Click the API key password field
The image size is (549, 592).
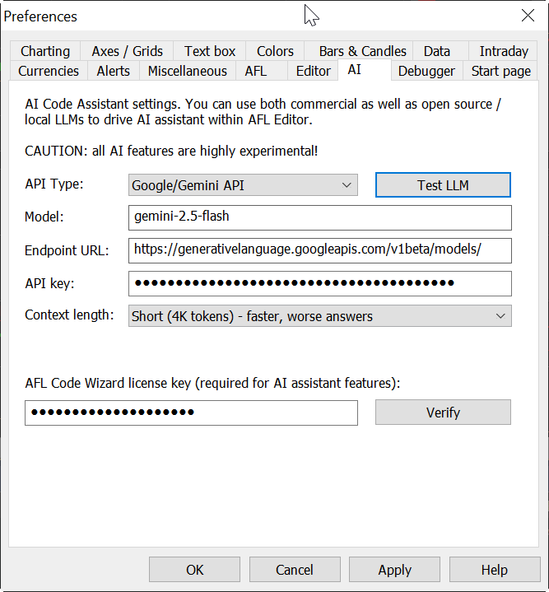[319, 283]
